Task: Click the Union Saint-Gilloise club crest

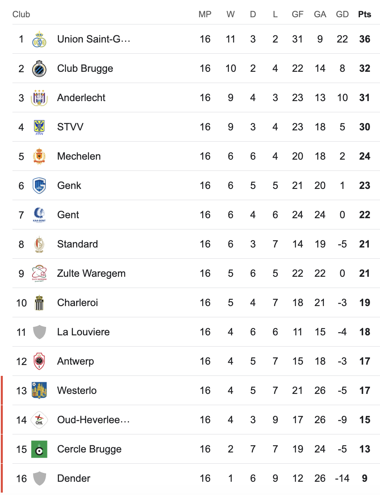Action: click(x=39, y=39)
